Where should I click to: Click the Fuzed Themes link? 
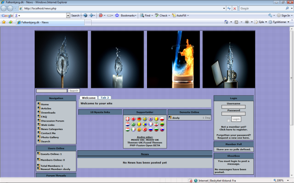click(x=153, y=142)
